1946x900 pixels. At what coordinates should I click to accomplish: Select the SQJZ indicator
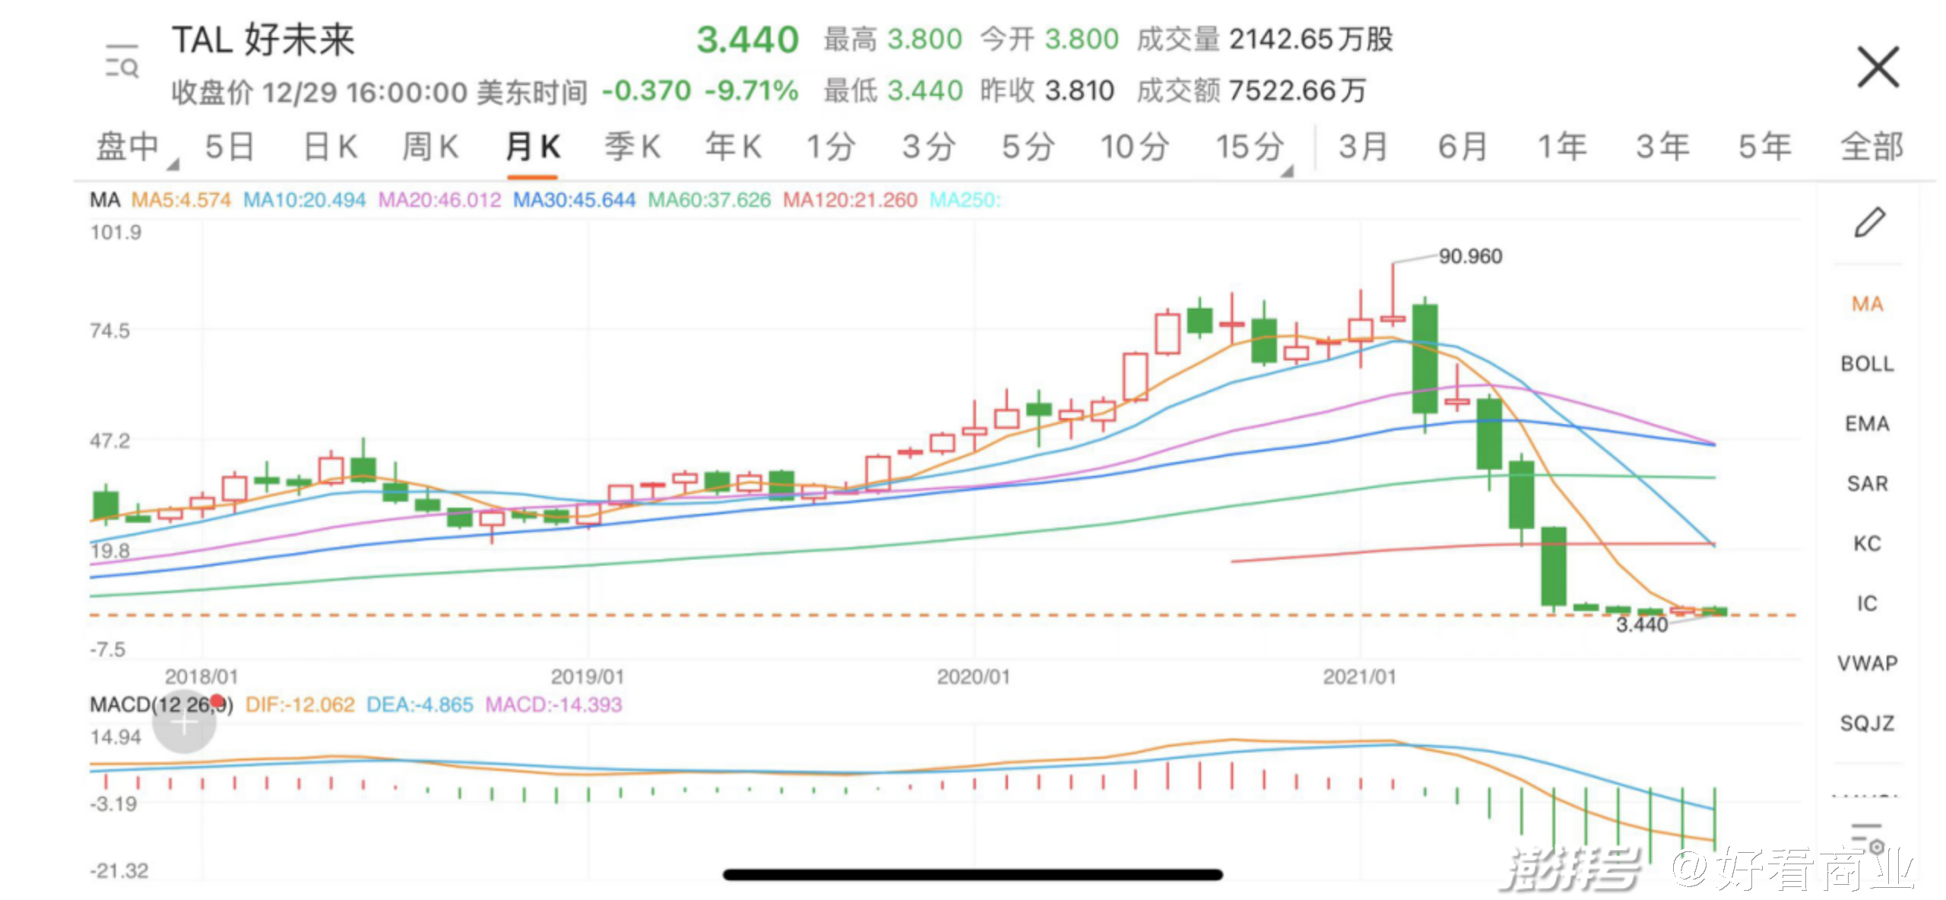(1867, 723)
